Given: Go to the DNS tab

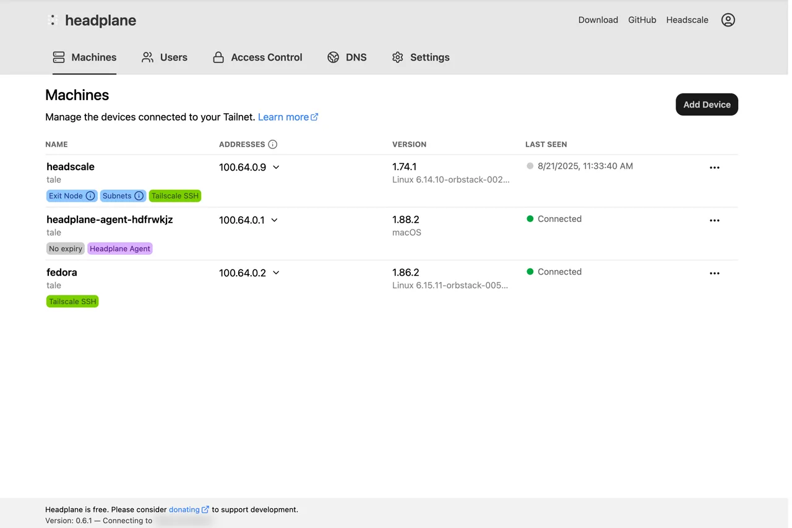Looking at the screenshot, I should click(x=346, y=57).
